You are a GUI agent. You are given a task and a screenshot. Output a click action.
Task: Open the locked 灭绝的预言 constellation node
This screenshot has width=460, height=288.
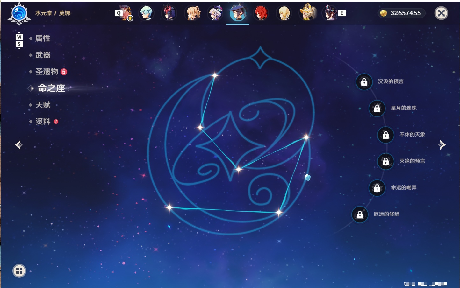[x=386, y=161]
